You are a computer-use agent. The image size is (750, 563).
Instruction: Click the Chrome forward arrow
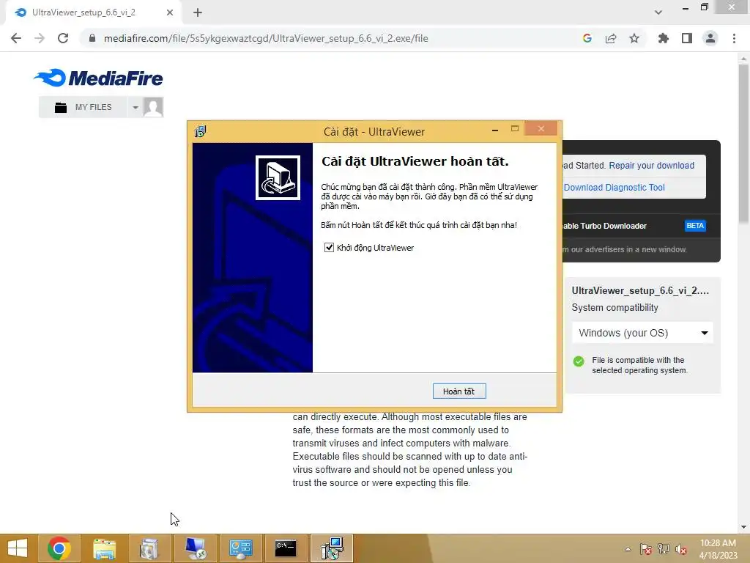pos(40,38)
